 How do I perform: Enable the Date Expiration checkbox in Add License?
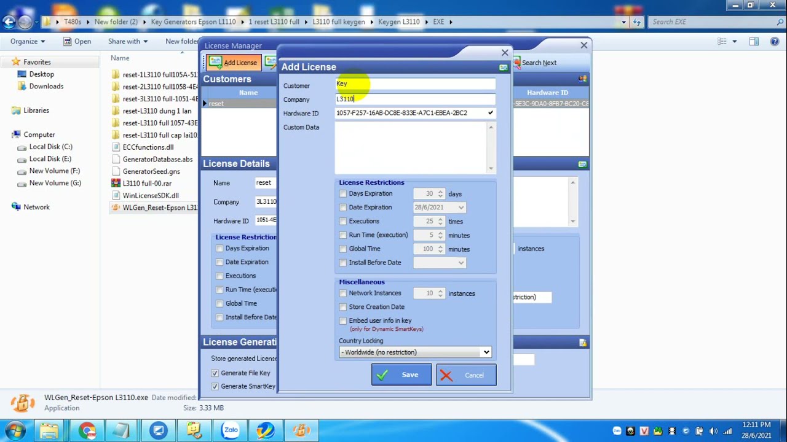pos(343,207)
